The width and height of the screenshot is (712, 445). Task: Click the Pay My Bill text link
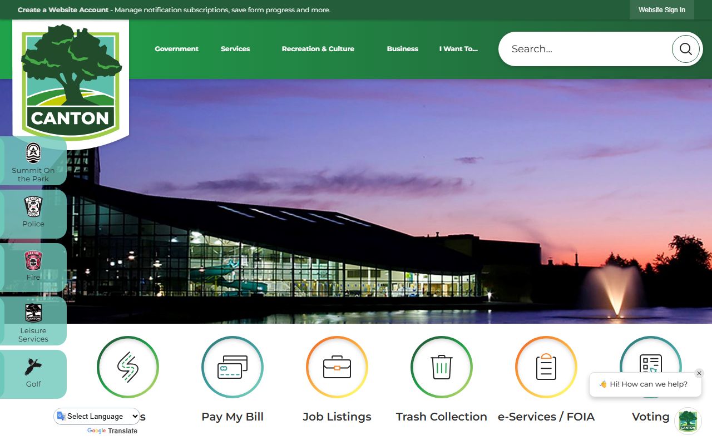[233, 417]
